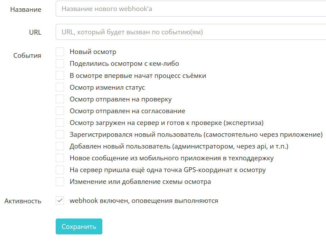326x241 pixels.
Task: Tick 'Изменение или добавление схемы осмотра'
Action: tap(60, 181)
